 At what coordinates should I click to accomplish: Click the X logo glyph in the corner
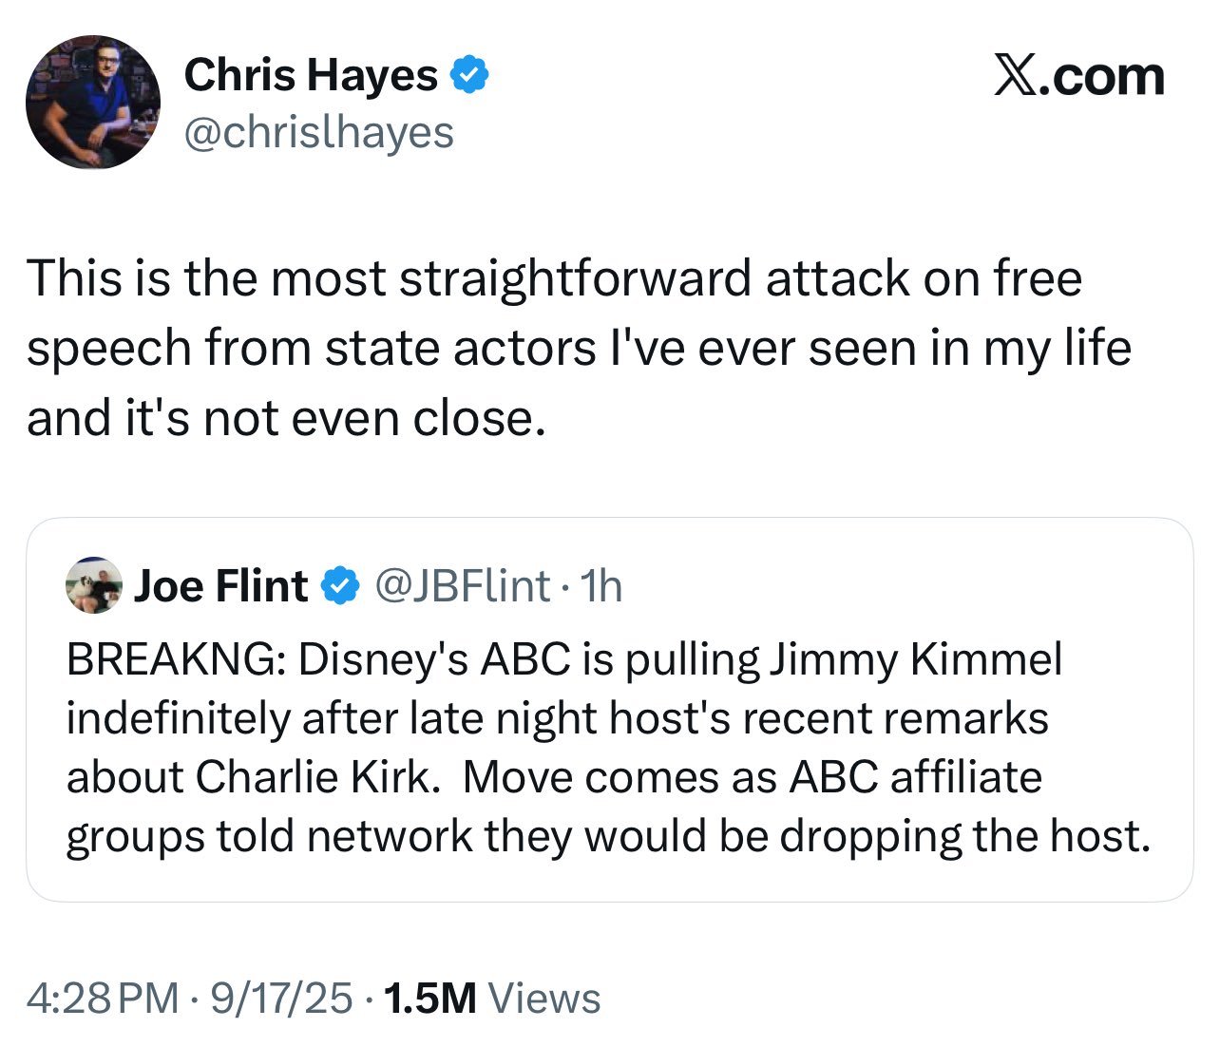point(1017,76)
